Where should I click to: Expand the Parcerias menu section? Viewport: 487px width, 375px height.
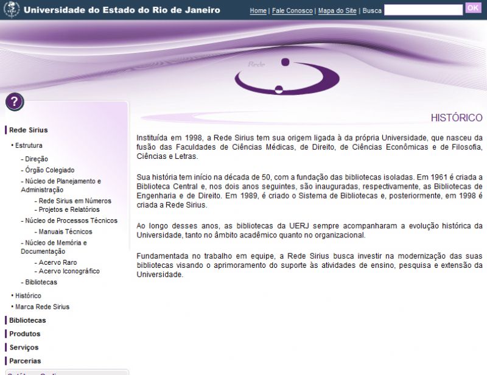coord(25,361)
